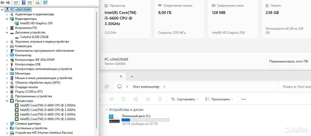311x136 pixels.
Task: Open the Сортировать dropdown
Action: pyautogui.click(x=185, y=99)
